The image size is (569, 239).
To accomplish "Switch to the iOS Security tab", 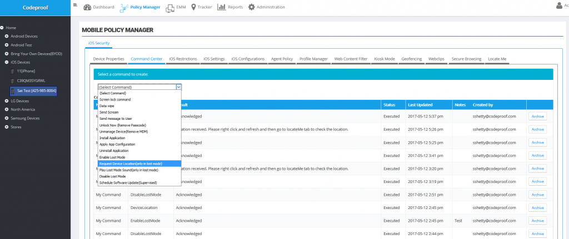I will [x=99, y=43].
